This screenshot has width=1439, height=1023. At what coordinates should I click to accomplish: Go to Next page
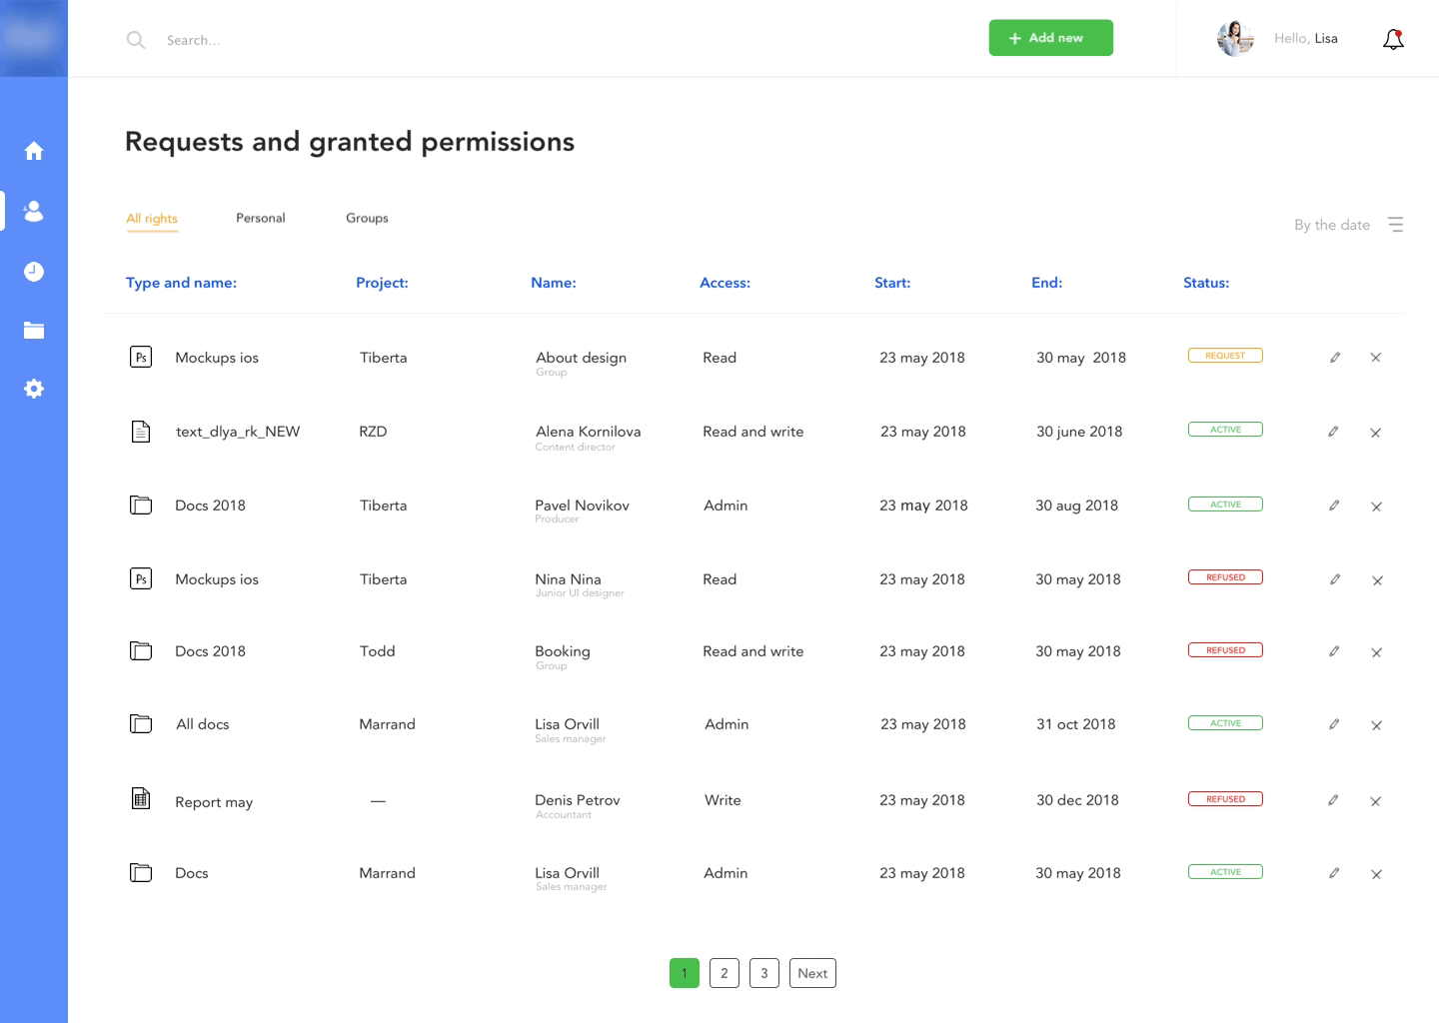click(x=812, y=973)
